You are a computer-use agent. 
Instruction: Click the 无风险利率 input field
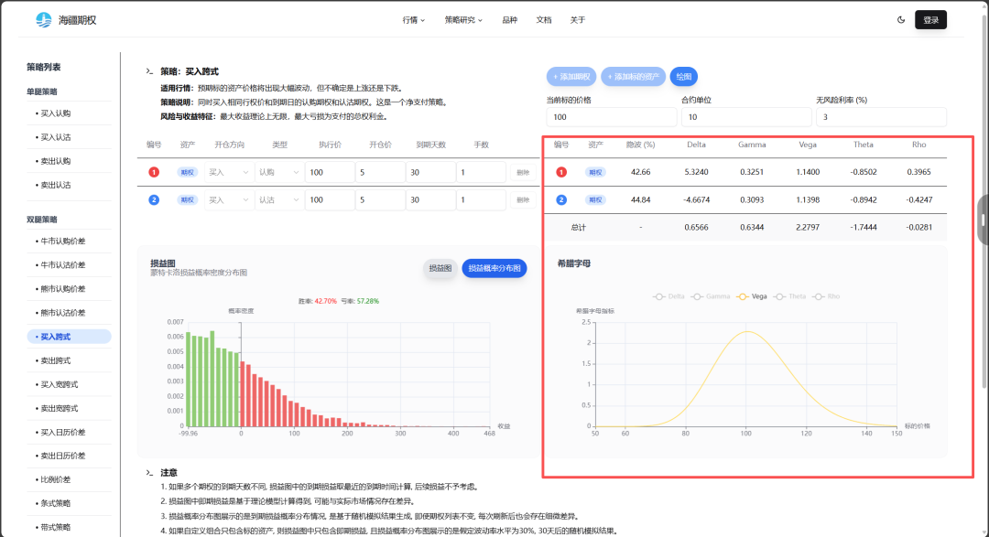(880, 117)
